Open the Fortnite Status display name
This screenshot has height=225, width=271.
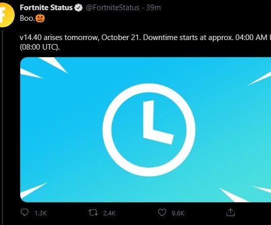tap(46, 8)
